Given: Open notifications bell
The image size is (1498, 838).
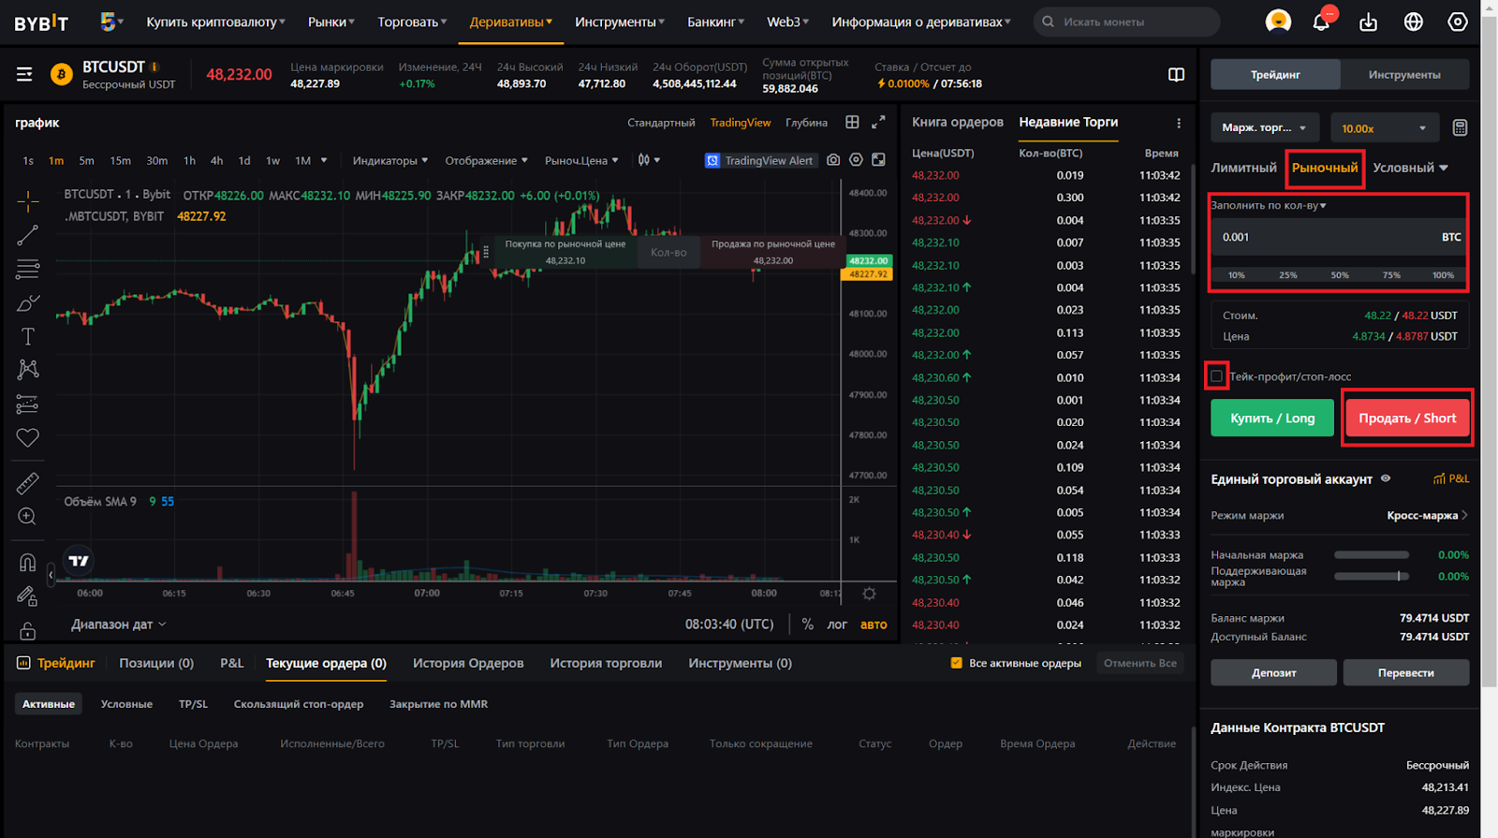Looking at the screenshot, I should click(1321, 22).
